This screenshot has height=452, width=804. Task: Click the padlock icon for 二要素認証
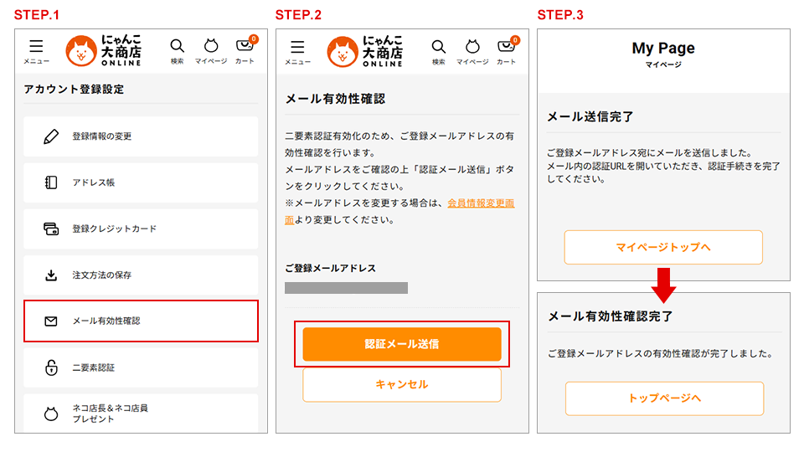(51, 367)
